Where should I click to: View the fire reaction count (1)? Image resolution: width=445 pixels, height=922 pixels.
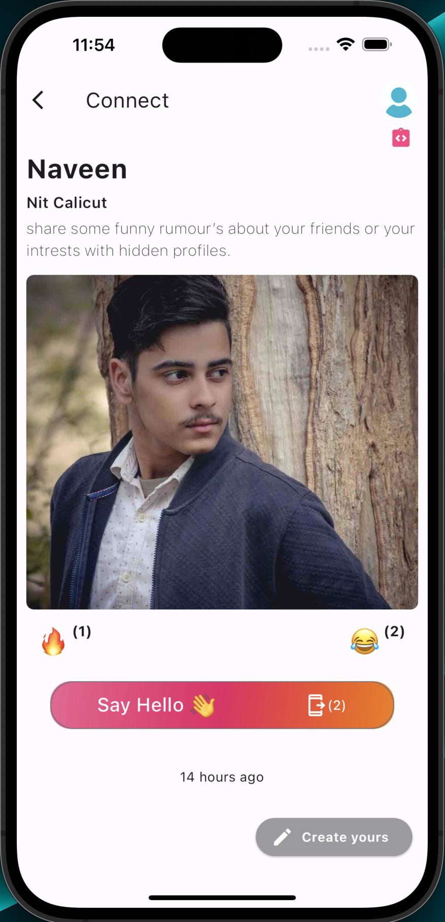82,631
